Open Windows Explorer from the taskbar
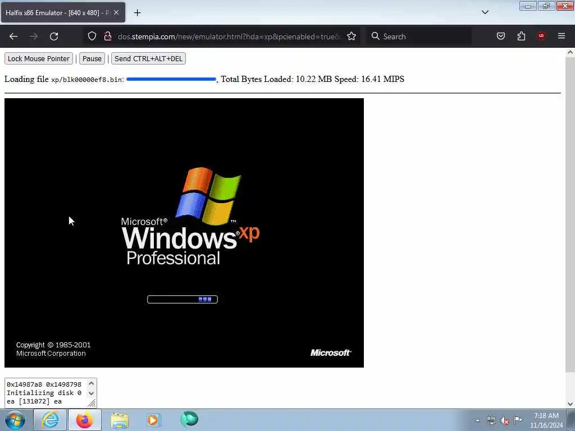The width and height of the screenshot is (575, 431). tap(120, 420)
